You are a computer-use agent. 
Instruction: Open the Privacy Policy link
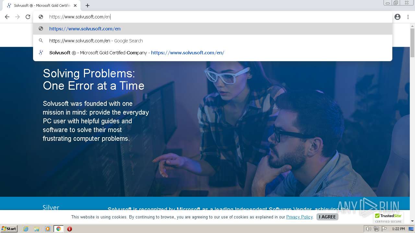[299, 217]
